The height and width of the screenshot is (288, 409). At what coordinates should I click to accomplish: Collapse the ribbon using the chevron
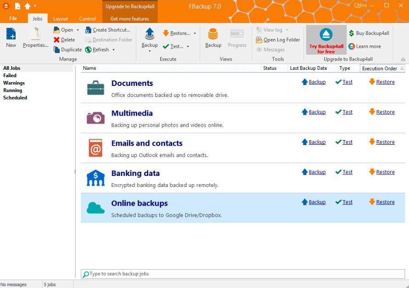[403, 59]
